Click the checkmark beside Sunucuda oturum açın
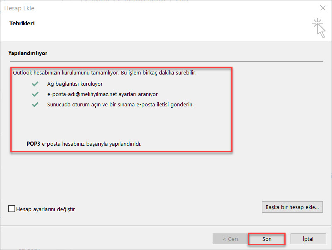Viewport: 332px width, 250px height. tap(35, 105)
